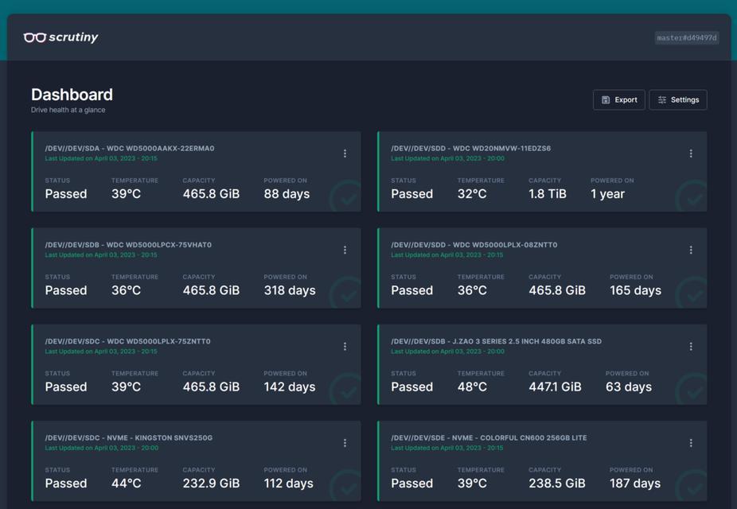Click the '238.5 GiB' capacity value
Image resolution: width=737 pixels, height=509 pixels.
tap(557, 484)
